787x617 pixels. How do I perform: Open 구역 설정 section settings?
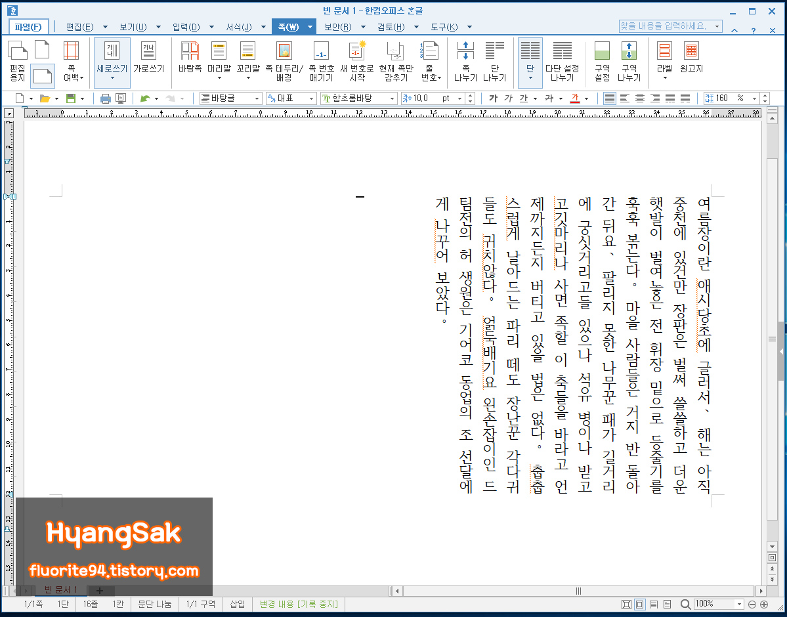coord(602,61)
